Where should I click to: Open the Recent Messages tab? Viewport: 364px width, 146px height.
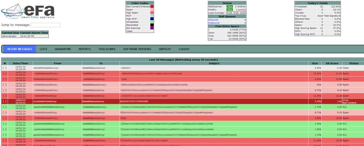[x=20, y=49]
